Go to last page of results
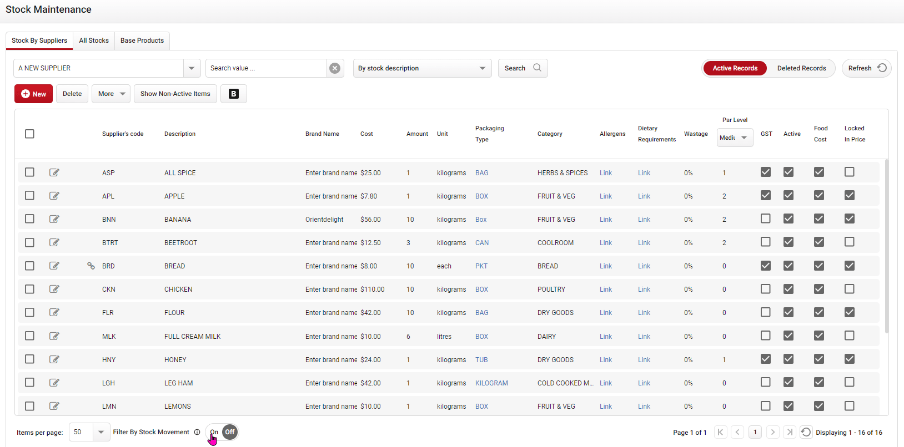904x447 pixels. click(790, 432)
